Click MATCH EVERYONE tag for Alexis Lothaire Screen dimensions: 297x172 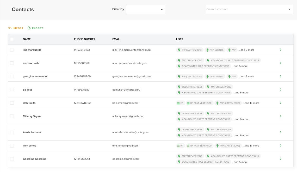[x=219, y=130]
